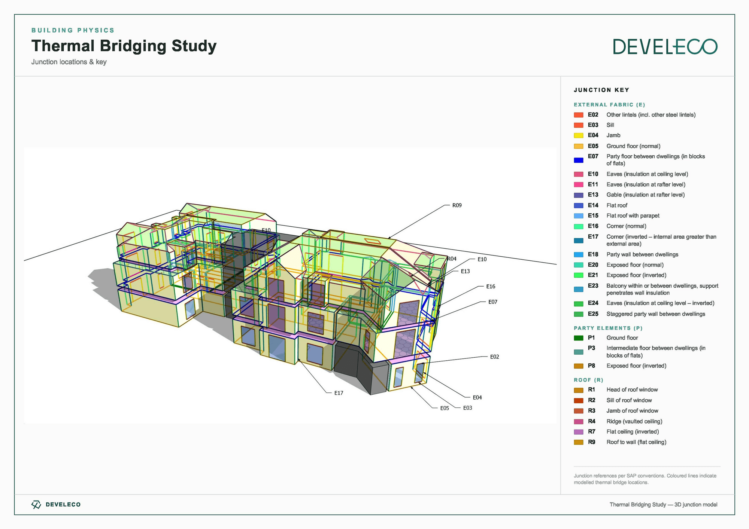Click the '3D junction model' footer caption

696,505
